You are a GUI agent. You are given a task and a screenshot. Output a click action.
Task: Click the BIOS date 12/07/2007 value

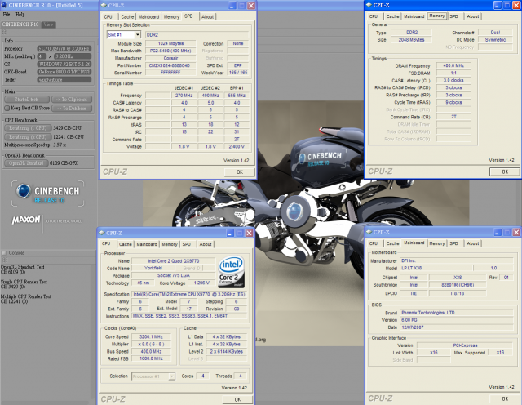[457, 327]
